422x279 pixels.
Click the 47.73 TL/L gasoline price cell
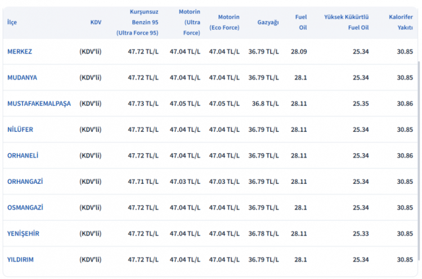pyautogui.click(x=143, y=104)
